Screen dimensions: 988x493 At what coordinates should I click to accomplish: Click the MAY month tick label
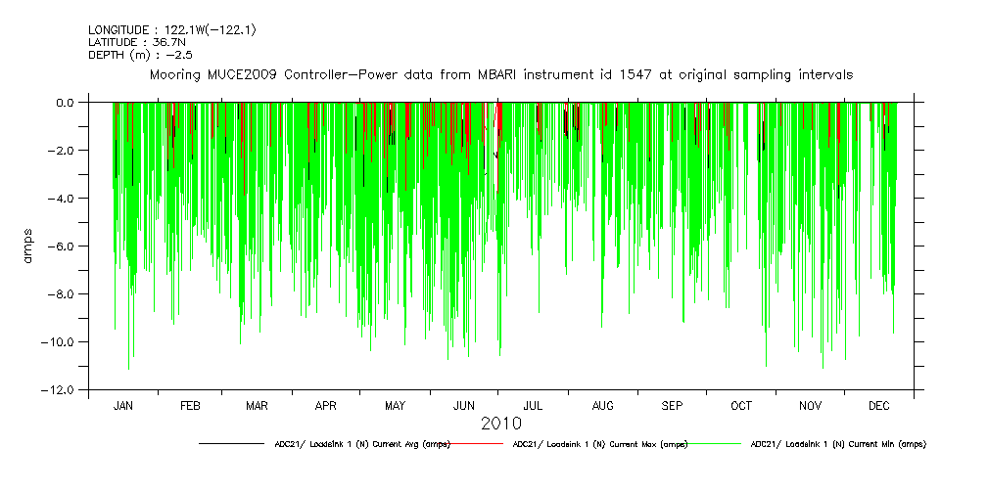[396, 406]
